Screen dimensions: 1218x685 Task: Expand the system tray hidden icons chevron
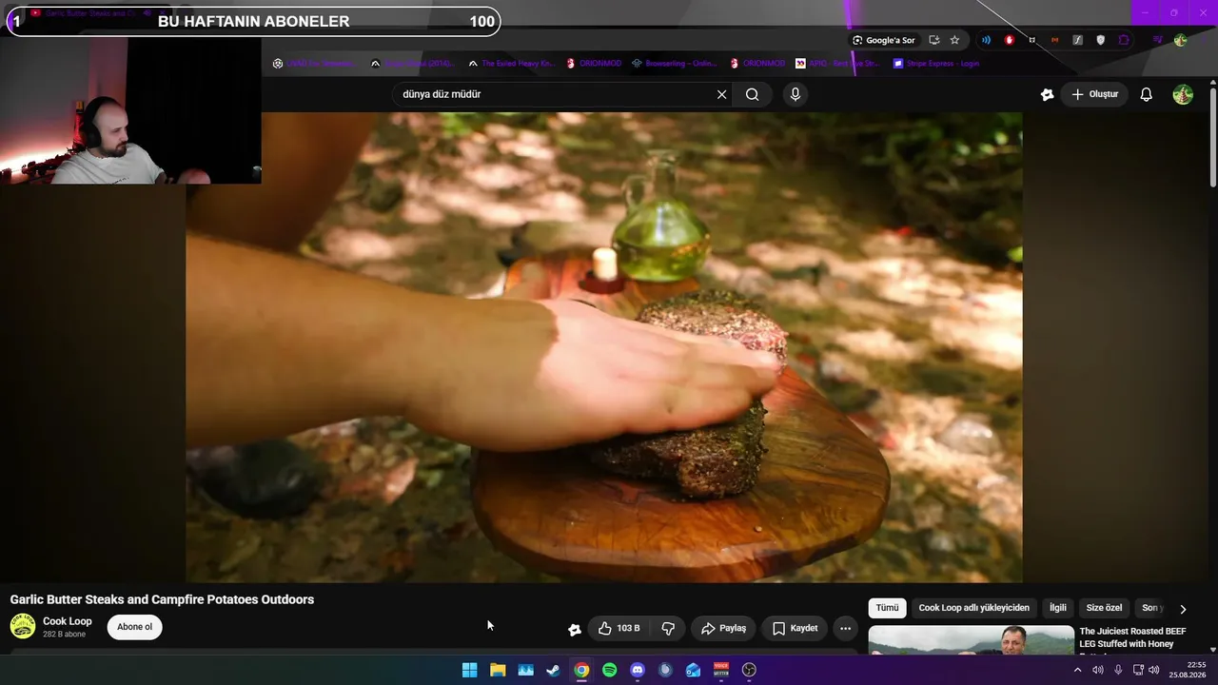1077,670
